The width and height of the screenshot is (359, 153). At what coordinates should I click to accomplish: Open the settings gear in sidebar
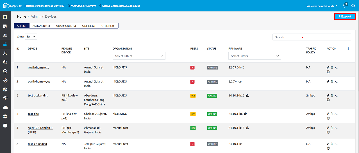5,116
